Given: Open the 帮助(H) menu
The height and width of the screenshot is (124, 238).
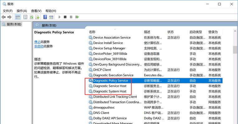Looking at the screenshot, I should click(51, 11).
